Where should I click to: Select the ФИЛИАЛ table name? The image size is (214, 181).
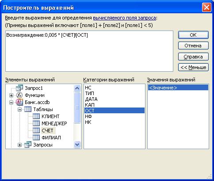51,138
